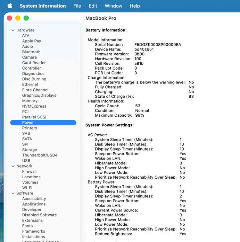Select Volumes under Network
The height and width of the screenshot is (242, 240).
coord(30,182)
